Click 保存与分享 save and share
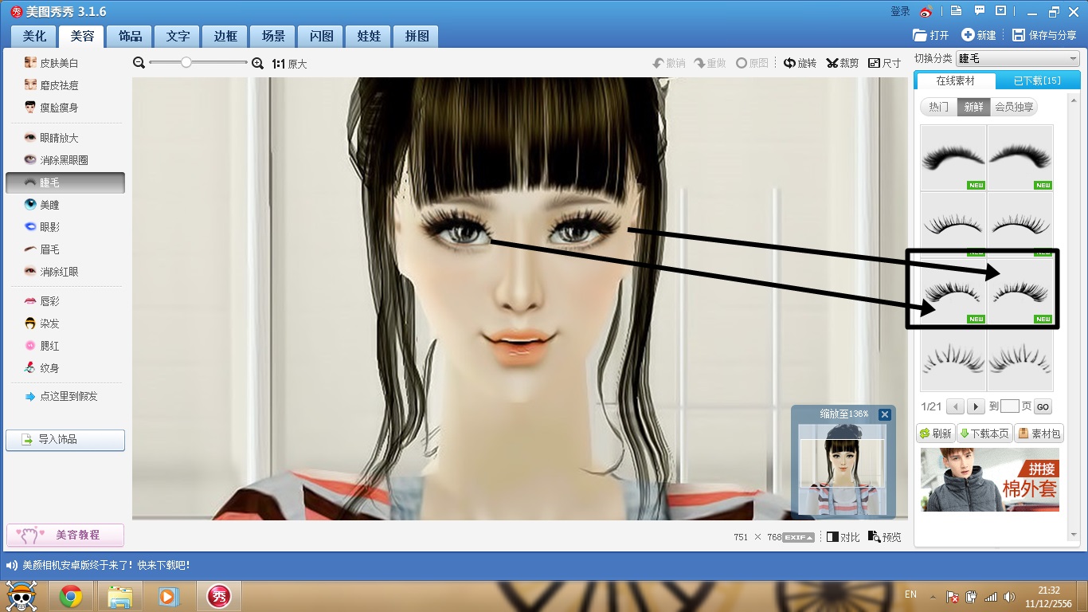The width and height of the screenshot is (1088, 612). coord(1044,35)
